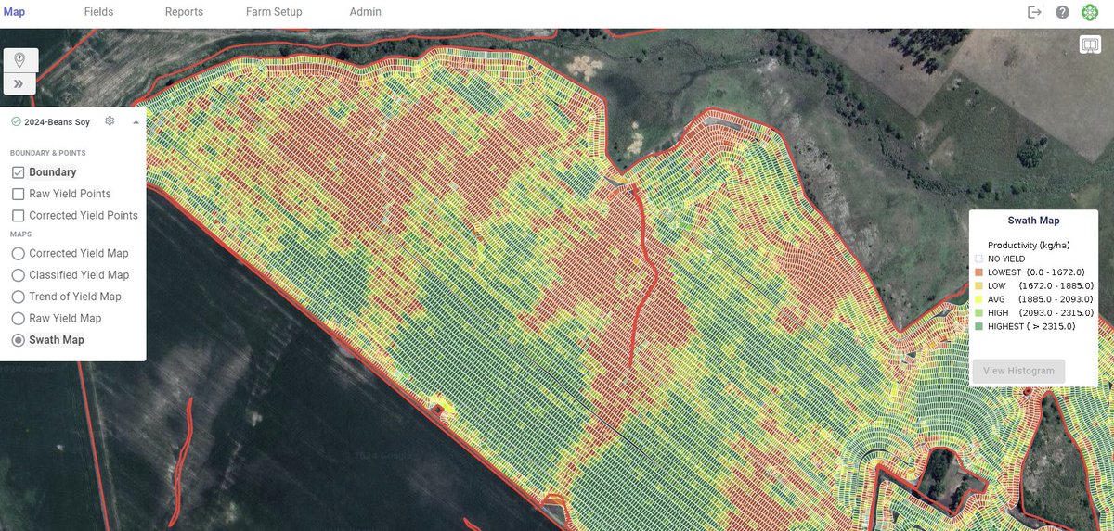This screenshot has height=531, width=1114.
Task: Click green check icon beside 2024-Beans Soy
Action: (16, 121)
